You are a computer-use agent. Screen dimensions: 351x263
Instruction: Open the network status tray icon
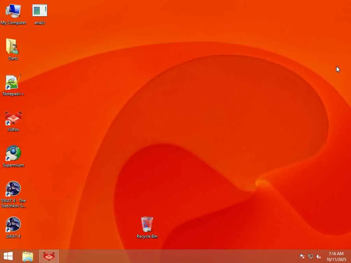[x=310, y=256]
